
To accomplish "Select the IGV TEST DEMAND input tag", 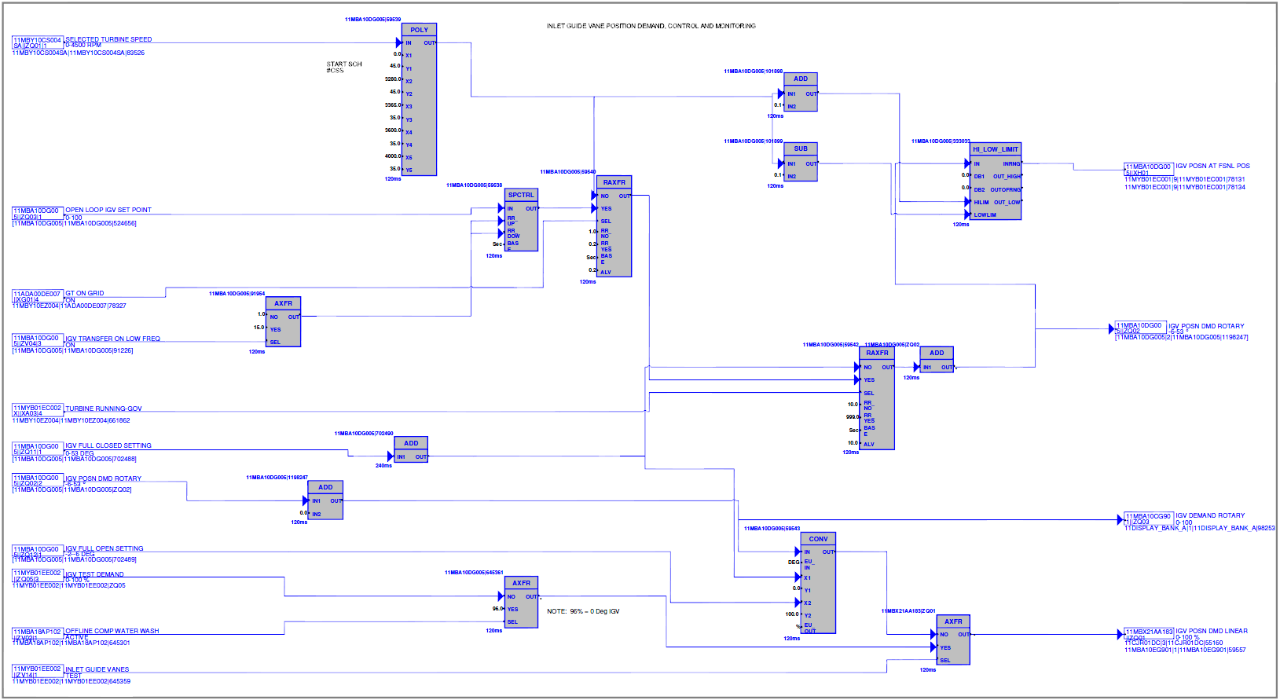I will coord(94,574).
